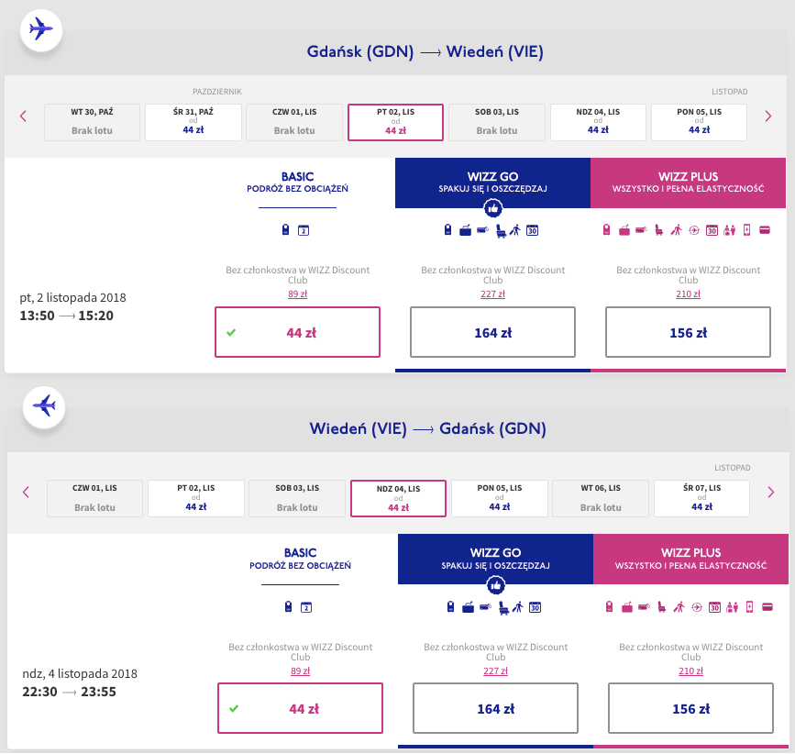795x754 pixels.
Task: Click the outbound WIZZ GO column header
Action: tap(492, 183)
